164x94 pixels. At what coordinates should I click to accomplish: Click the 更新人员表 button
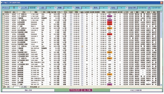pos(28,90)
